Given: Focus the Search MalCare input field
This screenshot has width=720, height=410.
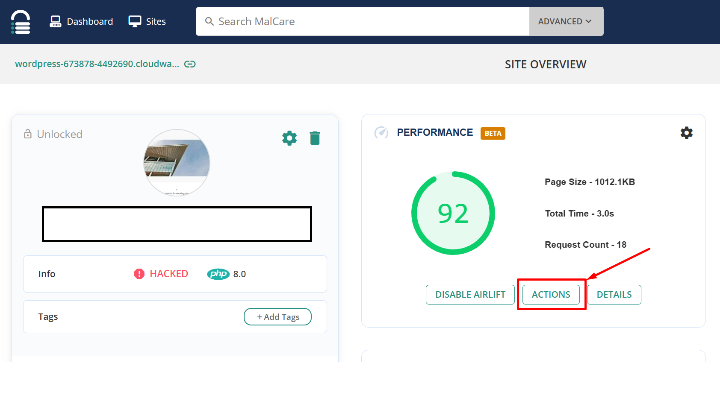Looking at the screenshot, I should [363, 21].
